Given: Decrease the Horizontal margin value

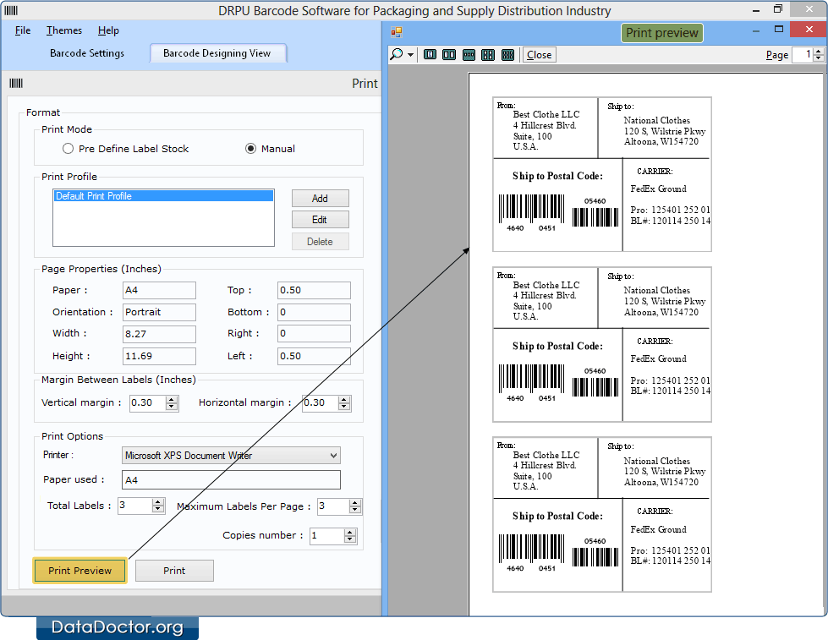Looking at the screenshot, I should click(x=344, y=407).
